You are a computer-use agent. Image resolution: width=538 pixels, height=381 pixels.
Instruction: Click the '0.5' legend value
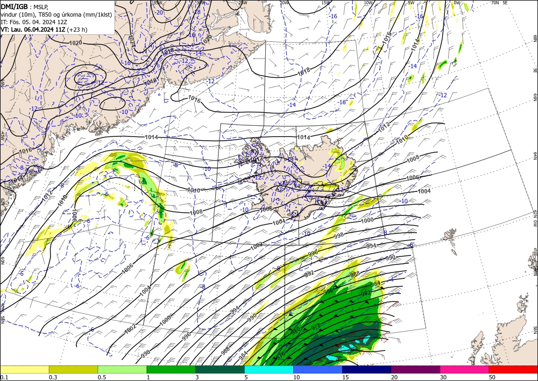[x=102, y=377]
